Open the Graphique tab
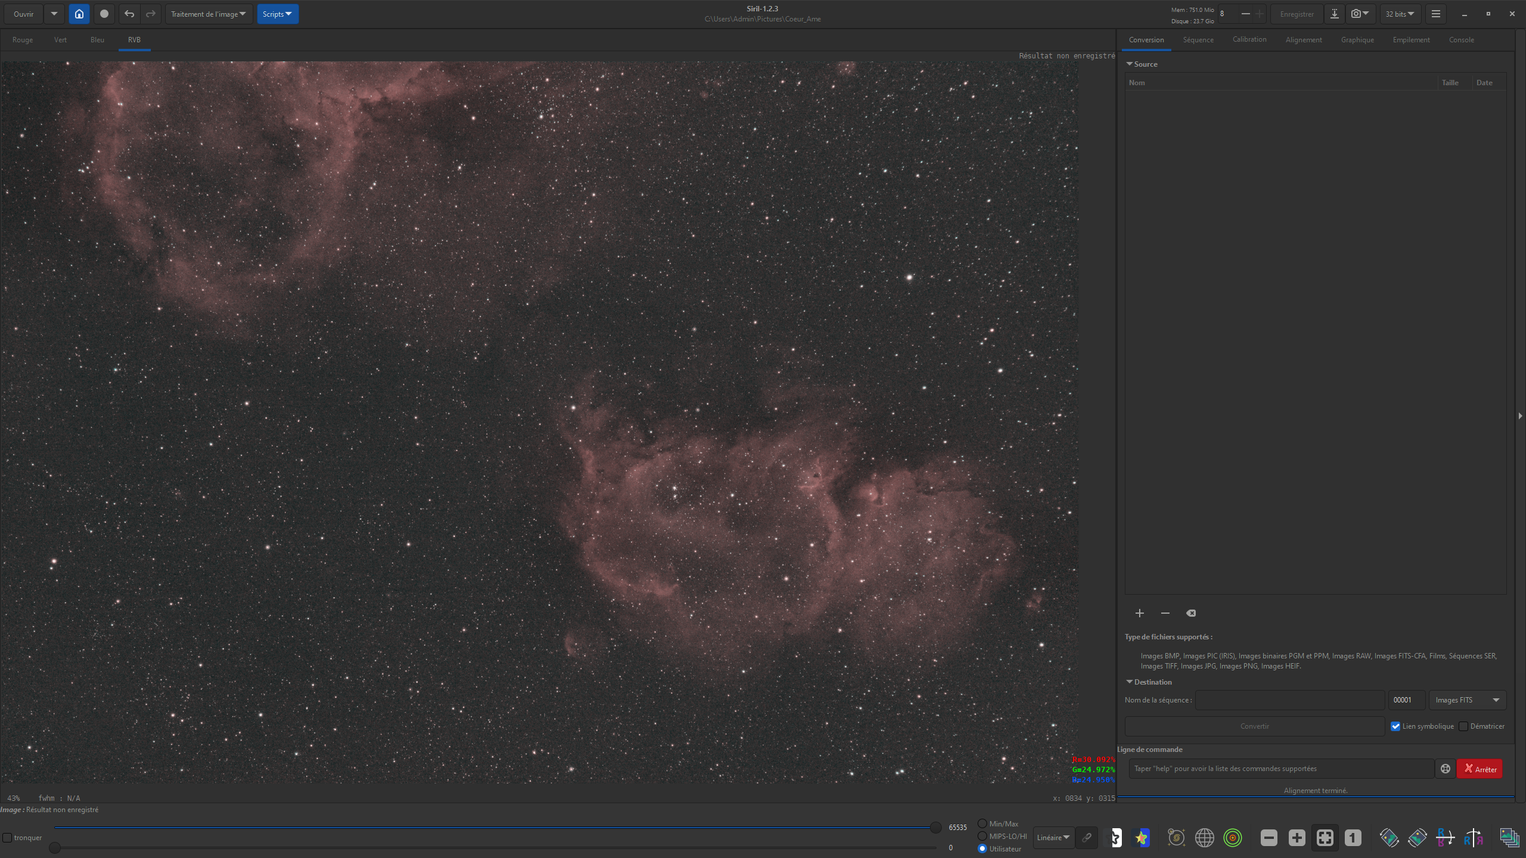Image resolution: width=1526 pixels, height=858 pixels. coord(1357,40)
